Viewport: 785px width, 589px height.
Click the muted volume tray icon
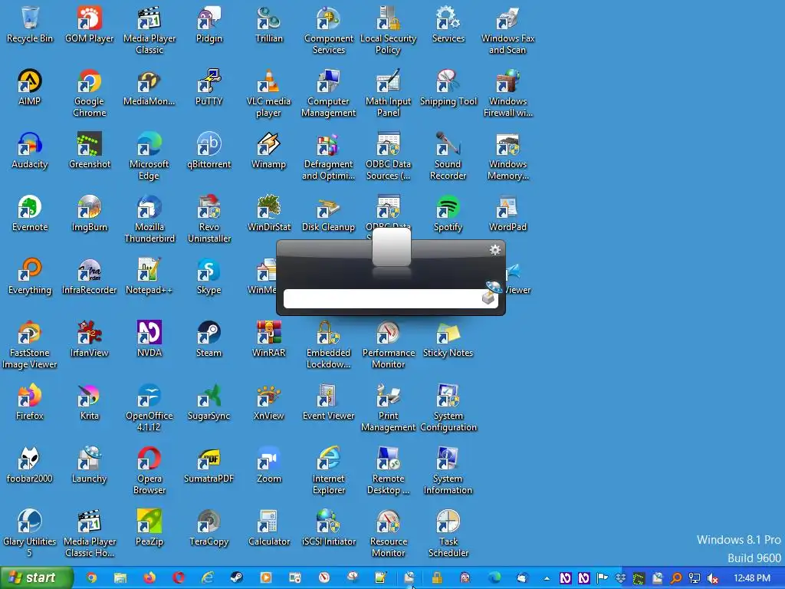point(713,578)
